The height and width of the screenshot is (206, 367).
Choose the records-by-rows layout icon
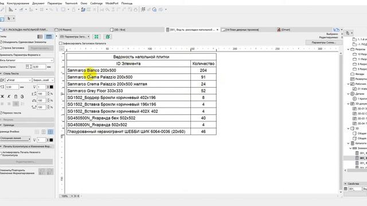coord(49,37)
